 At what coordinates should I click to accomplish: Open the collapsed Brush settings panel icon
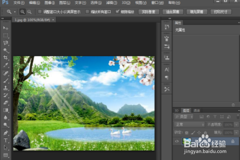click(166, 46)
